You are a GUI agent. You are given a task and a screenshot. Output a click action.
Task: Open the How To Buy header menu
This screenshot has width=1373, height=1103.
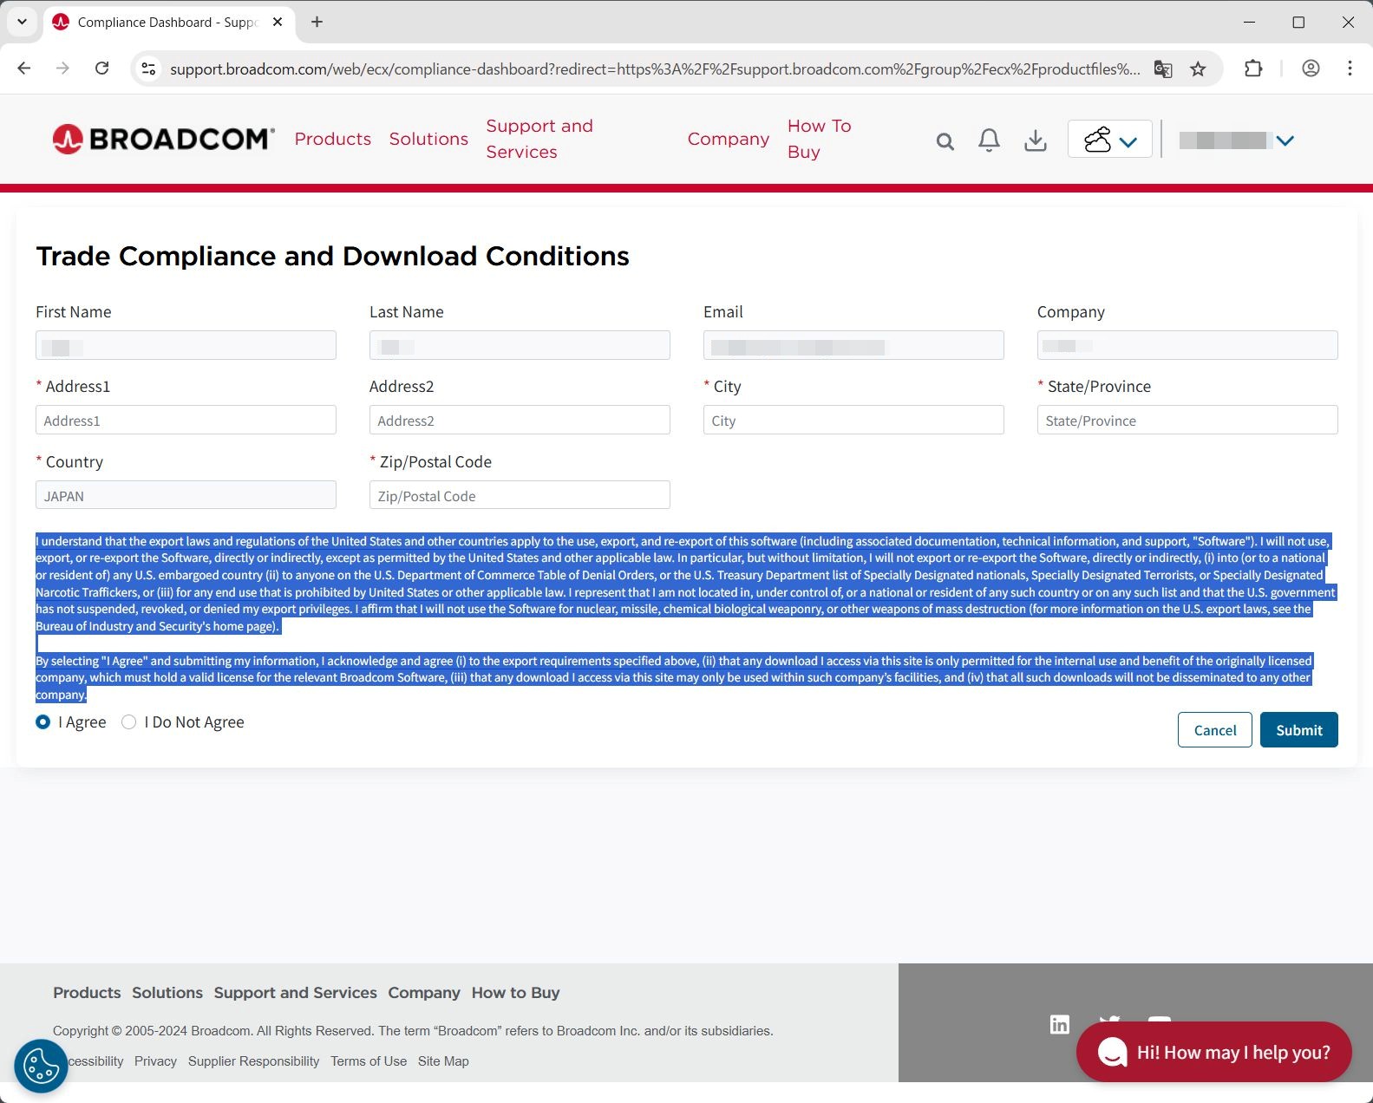tap(819, 139)
